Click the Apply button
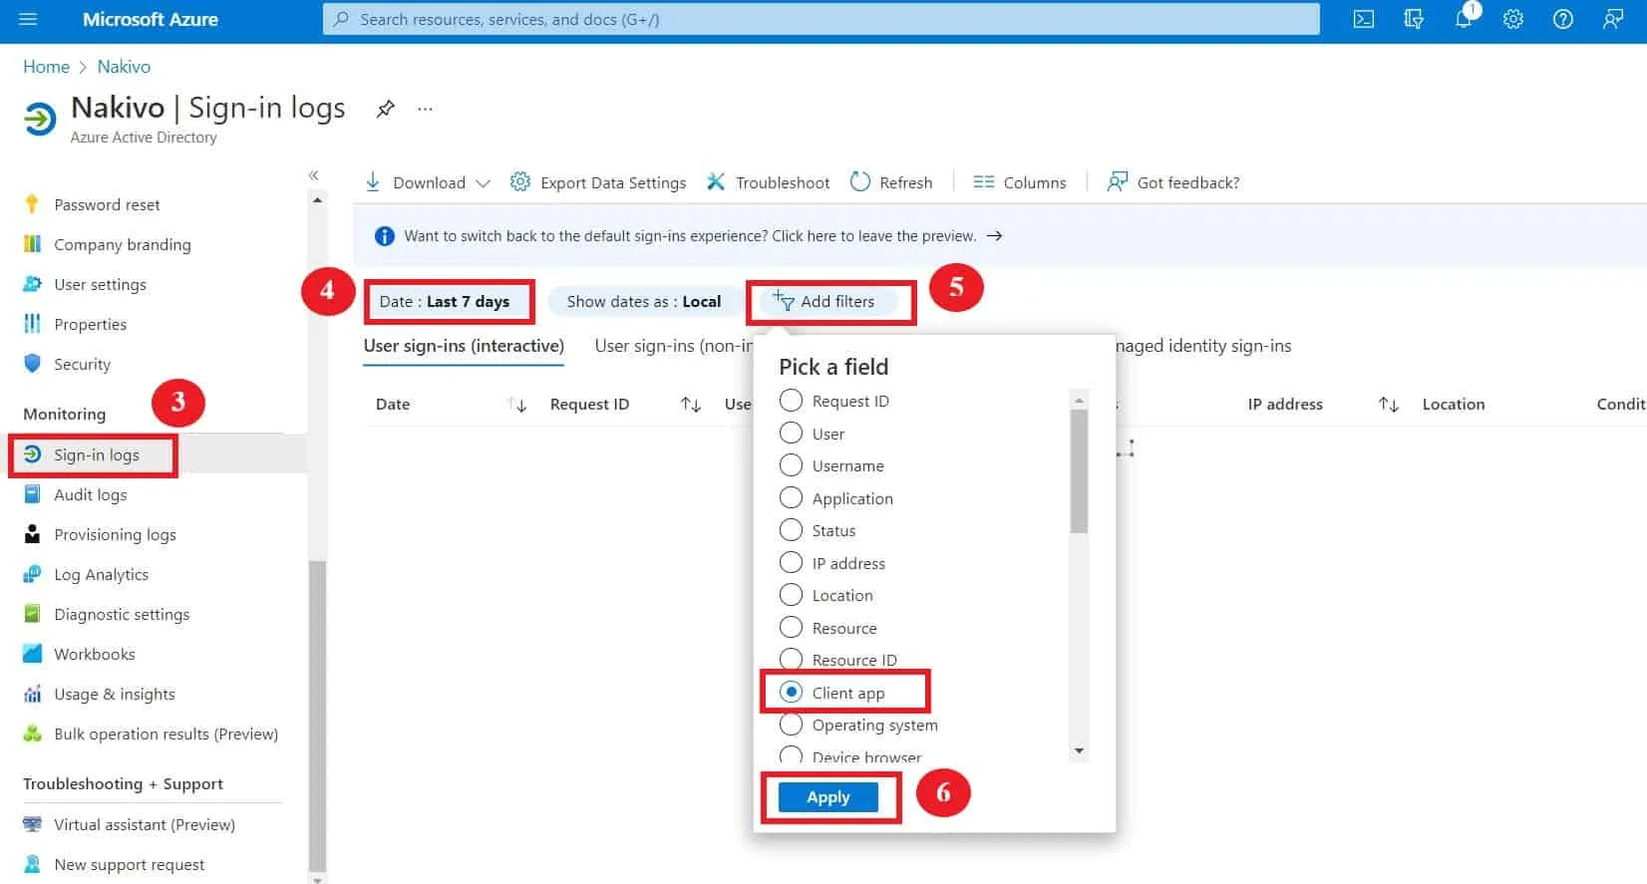This screenshot has height=884, width=1647. (827, 797)
